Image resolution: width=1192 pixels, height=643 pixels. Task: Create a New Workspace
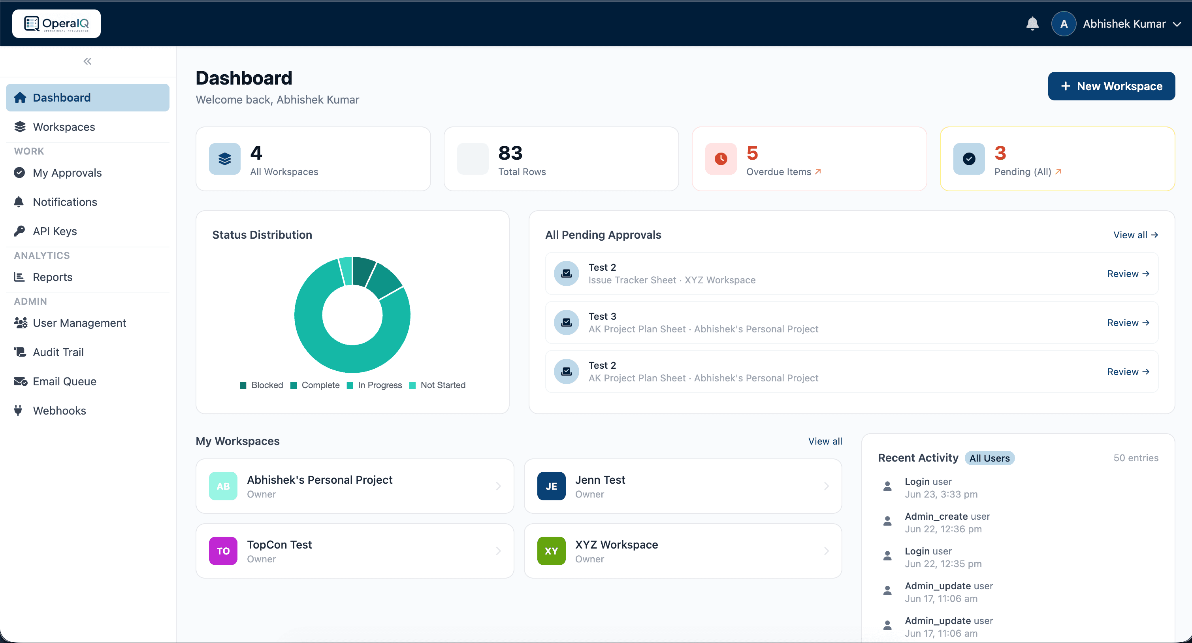(1111, 86)
